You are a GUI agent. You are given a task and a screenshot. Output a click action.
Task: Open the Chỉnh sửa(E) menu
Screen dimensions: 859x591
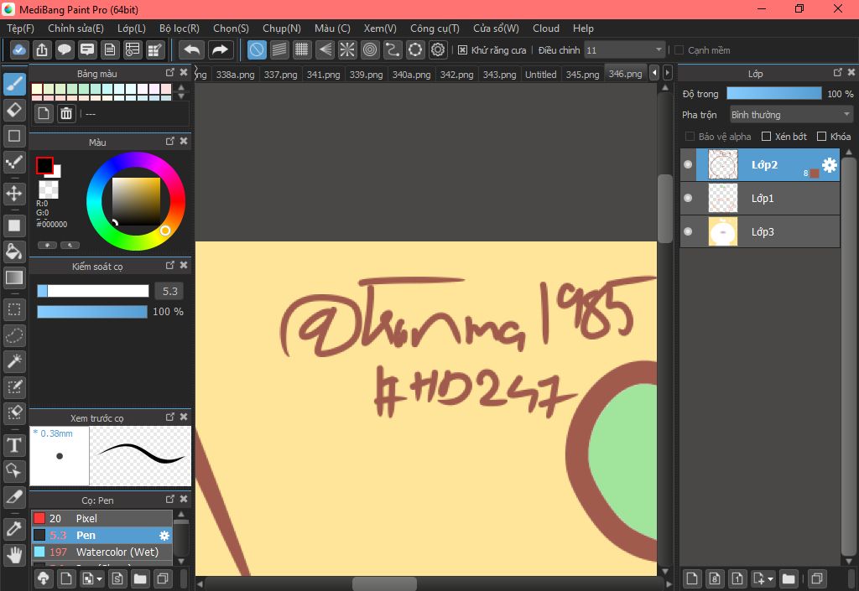click(x=75, y=28)
